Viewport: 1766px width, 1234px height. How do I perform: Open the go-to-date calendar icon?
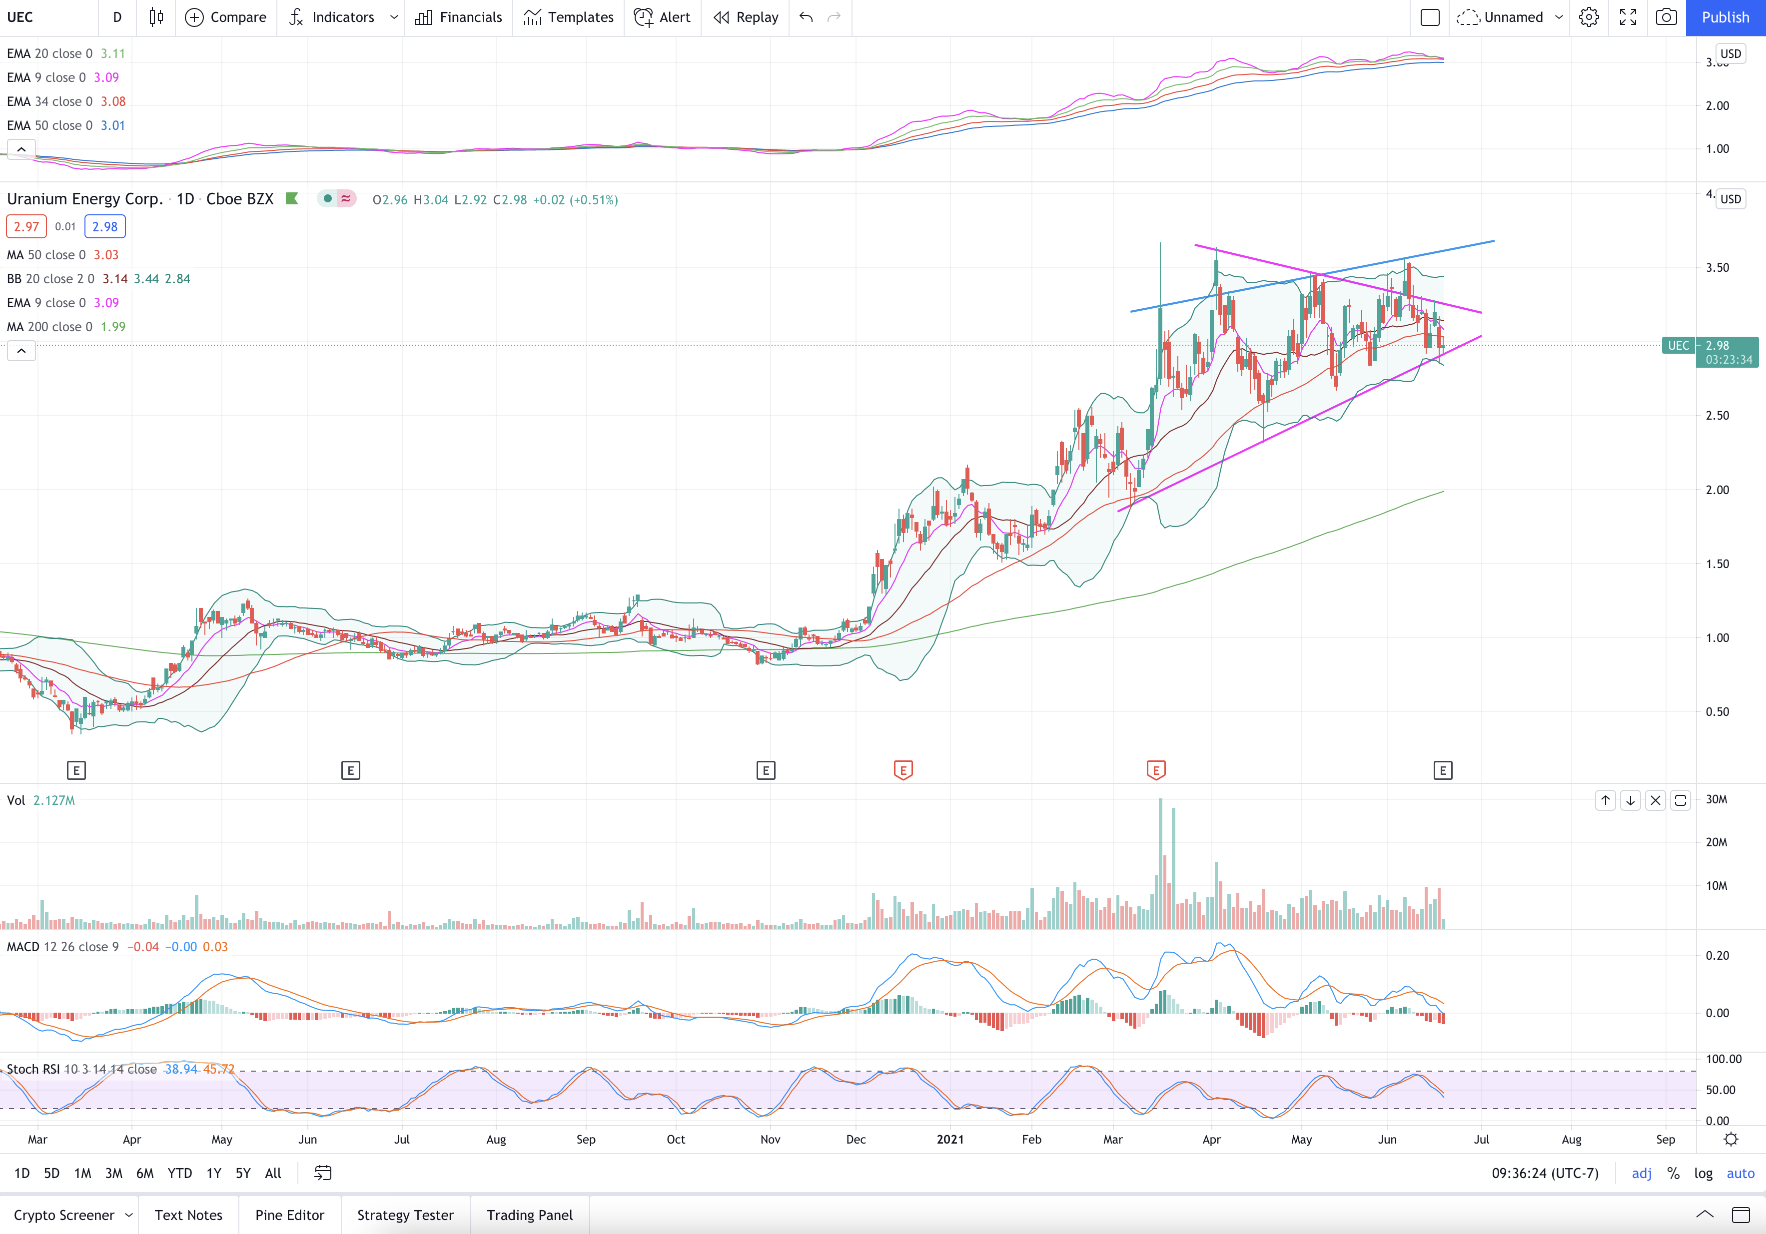(x=323, y=1173)
